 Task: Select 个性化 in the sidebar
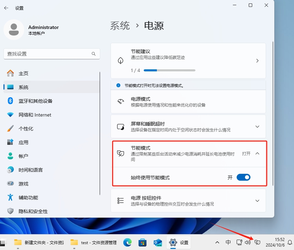51,128
